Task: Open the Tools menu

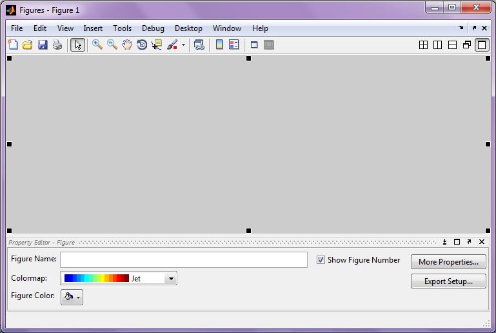Action: (x=123, y=28)
